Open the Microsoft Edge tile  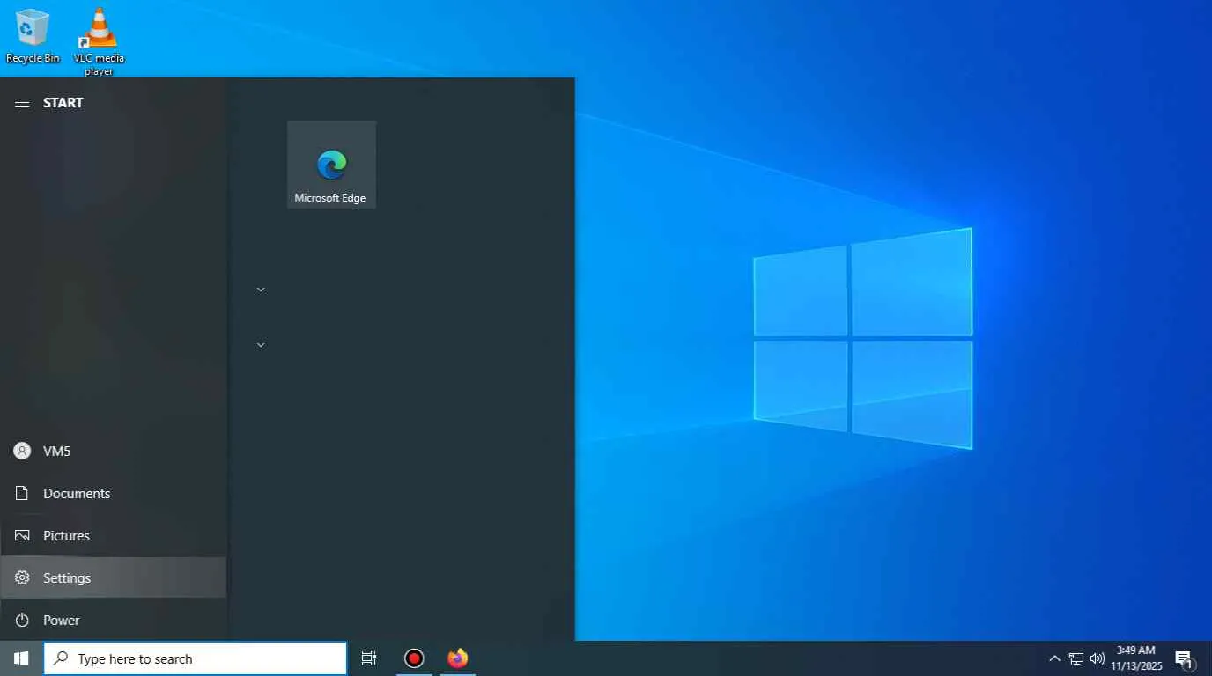[x=331, y=165]
